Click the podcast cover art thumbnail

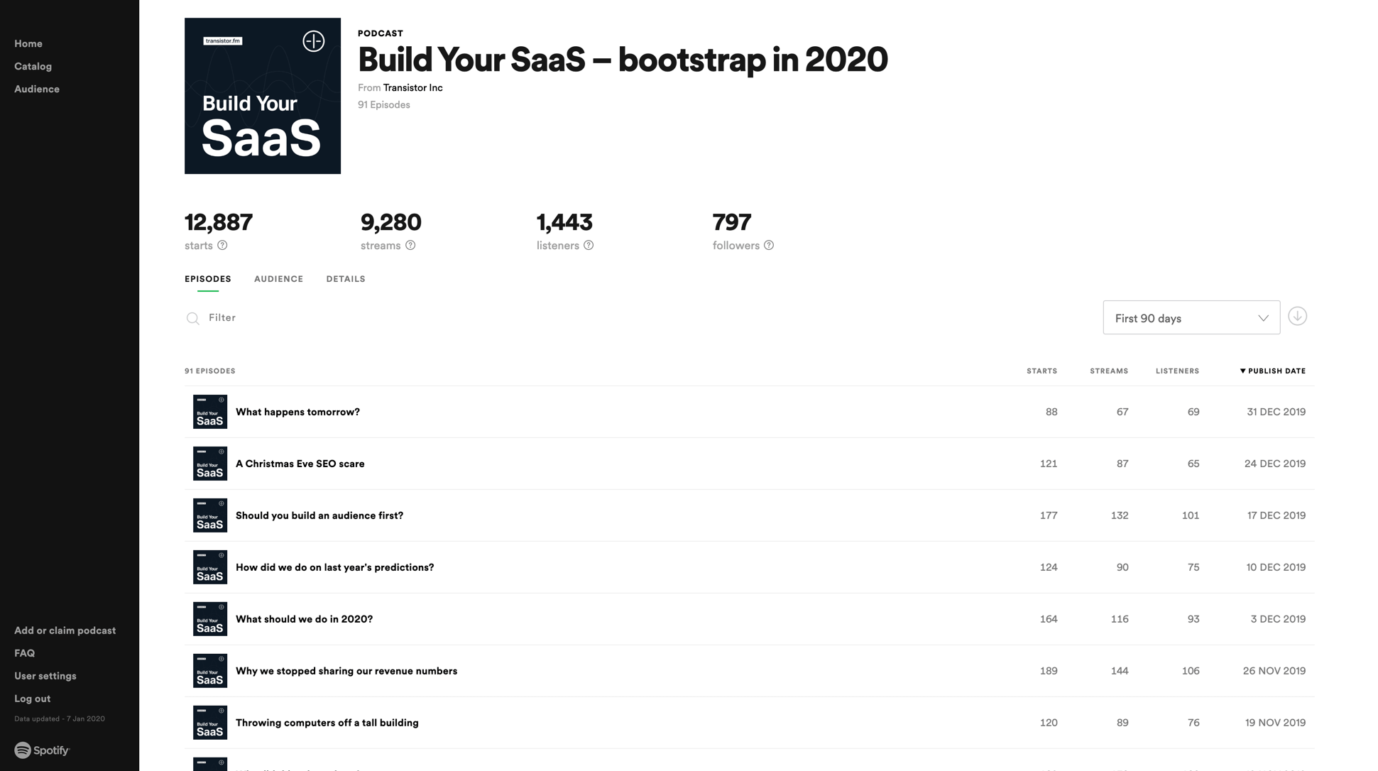point(263,96)
